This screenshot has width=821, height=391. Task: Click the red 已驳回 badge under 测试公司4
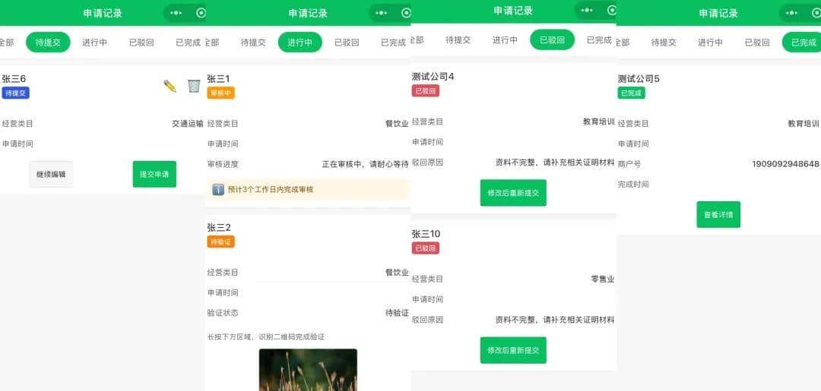(426, 91)
